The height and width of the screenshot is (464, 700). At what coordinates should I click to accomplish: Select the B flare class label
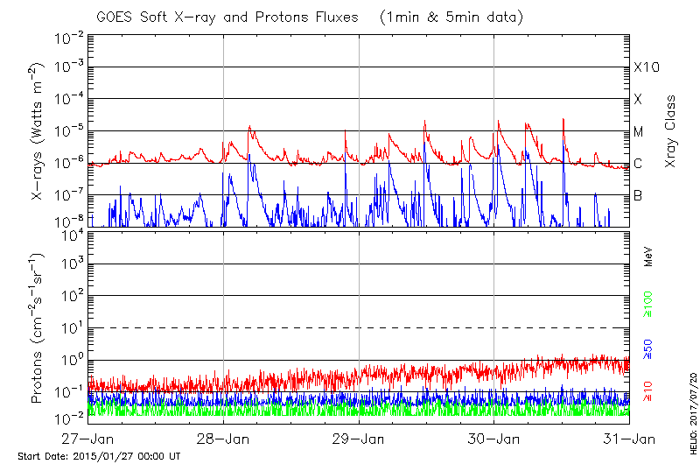(x=638, y=195)
